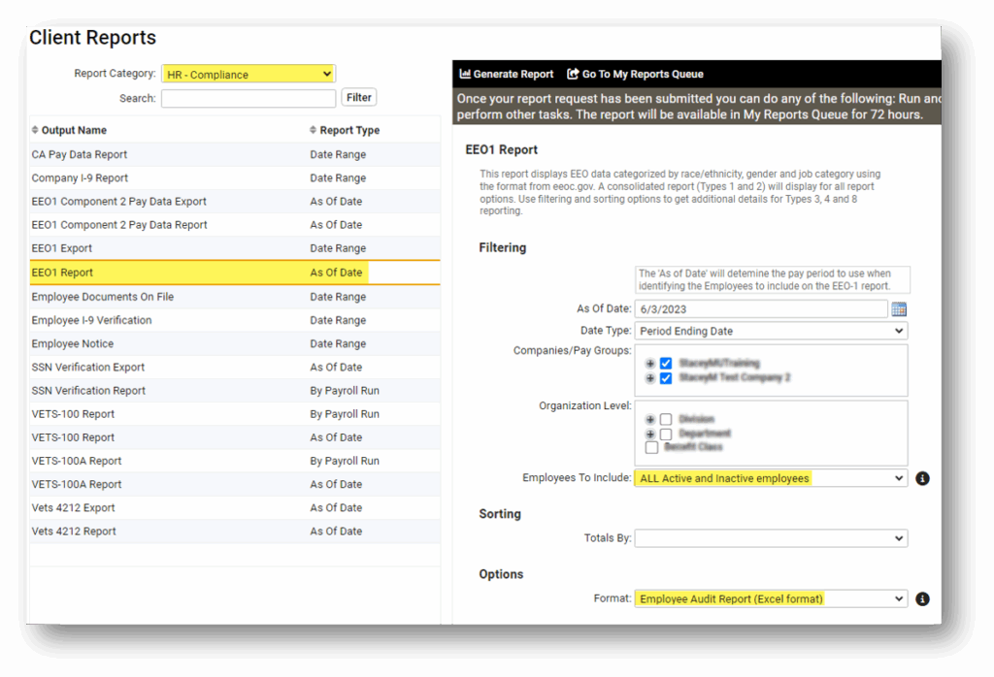The width and height of the screenshot is (994, 677).
Task: Open the Format dropdown
Action: click(771, 598)
